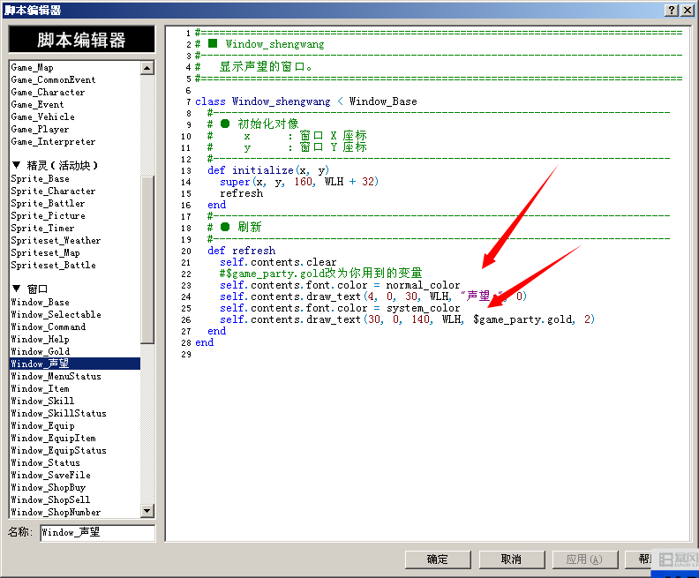This screenshot has width=699, height=578.
Task: Select Game_Vehicle script
Action: click(x=42, y=116)
